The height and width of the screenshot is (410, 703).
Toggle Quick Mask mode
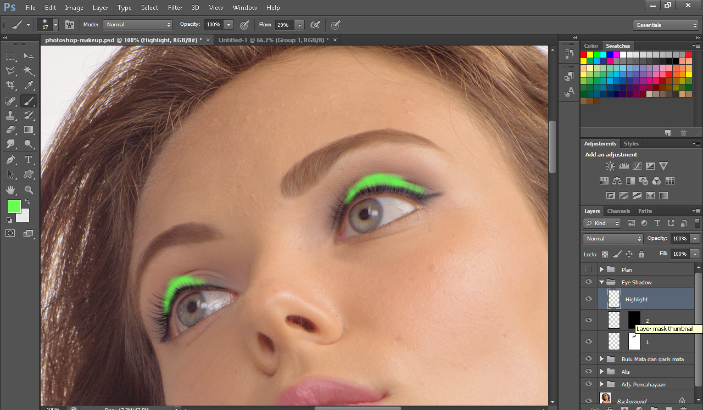point(10,233)
